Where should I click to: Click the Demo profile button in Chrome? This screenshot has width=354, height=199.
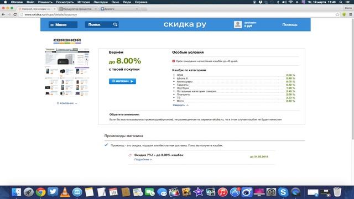(348, 8)
